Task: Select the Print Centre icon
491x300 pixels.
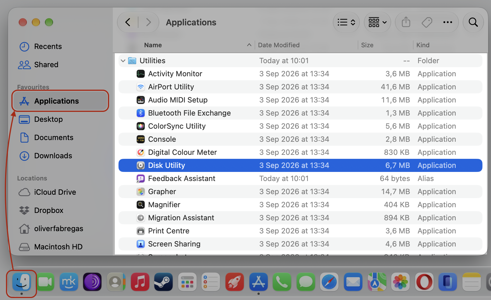Action: coord(141,231)
